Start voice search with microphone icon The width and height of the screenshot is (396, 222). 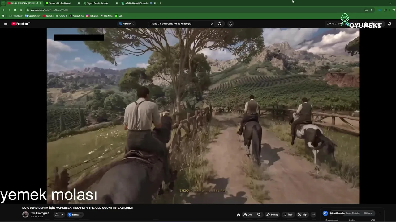pyautogui.click(x=230, y=24)
